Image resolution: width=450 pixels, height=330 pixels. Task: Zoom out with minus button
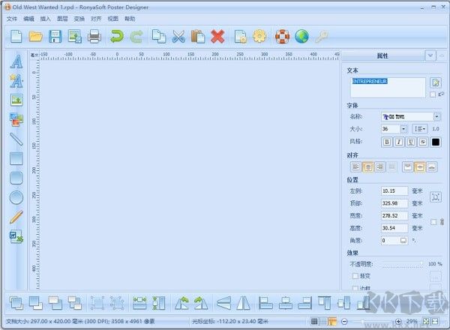point(345,322)
